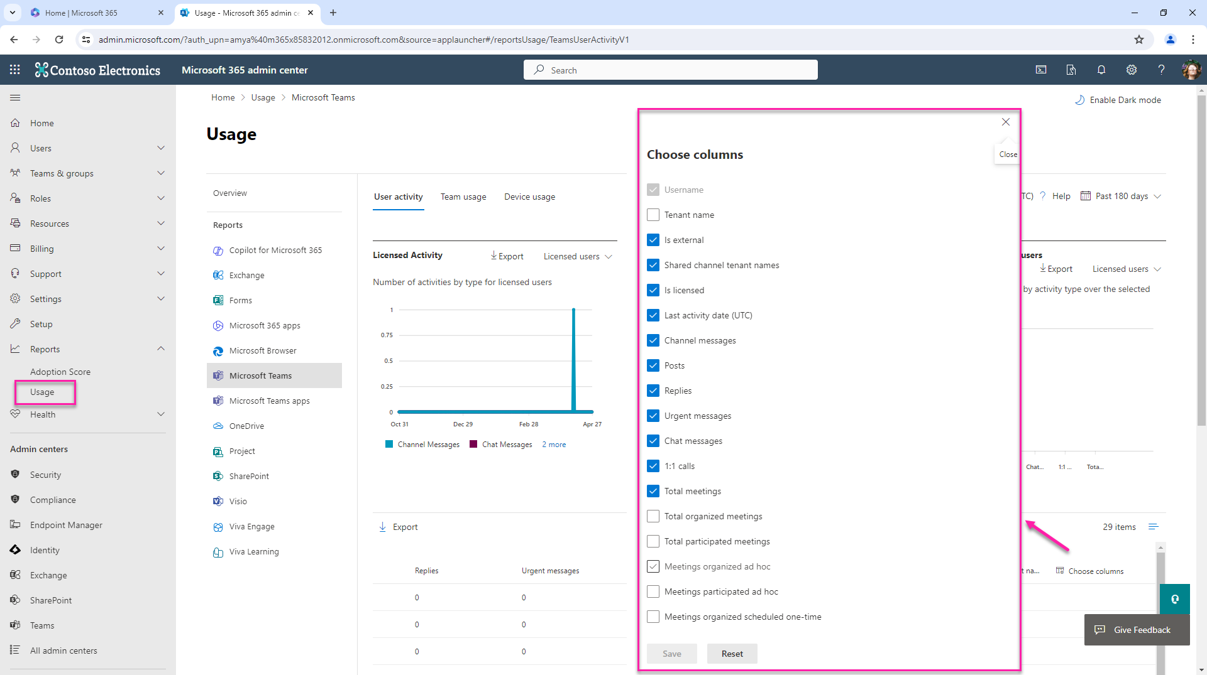The height and width of the screenshot is (675, 1207).
Task: Collapse the navigation hamburger menu
Action: [x=15, y=97]
